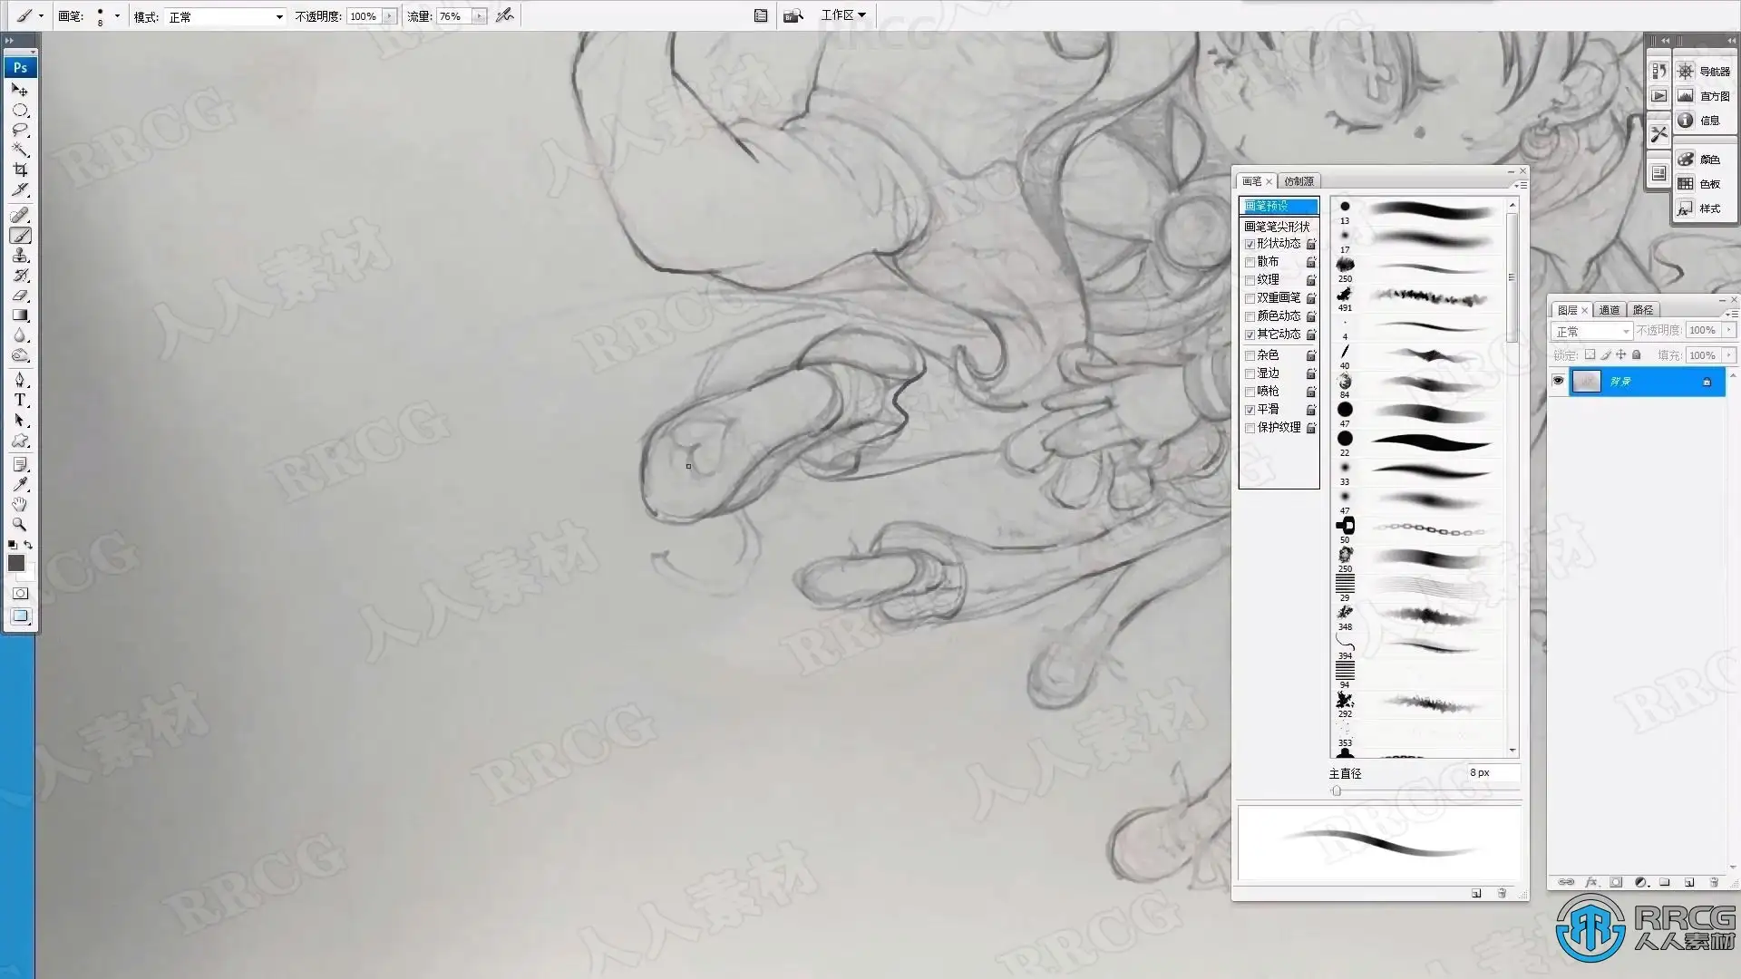Viewport: 1741px width, 979px height.
Task: Hide the 背景 layer with eye icon
Action: tap(1558, 381)
